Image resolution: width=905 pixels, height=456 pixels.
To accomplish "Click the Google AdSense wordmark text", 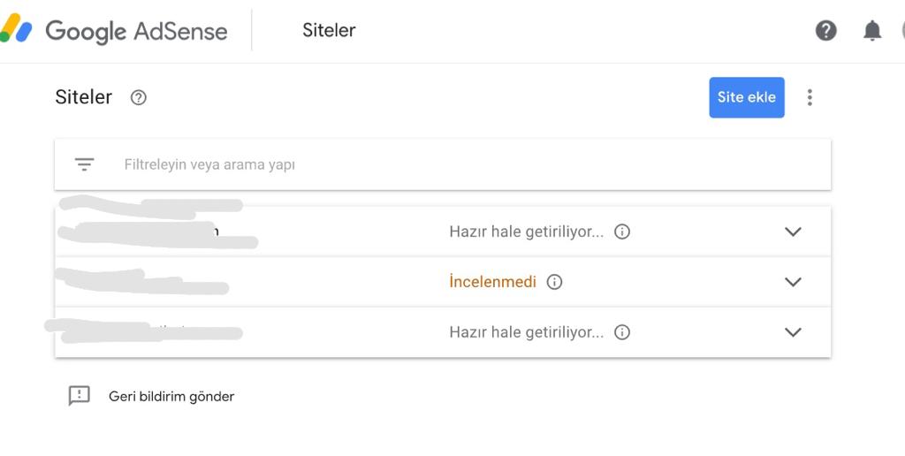I will click(x=136, y=31).
